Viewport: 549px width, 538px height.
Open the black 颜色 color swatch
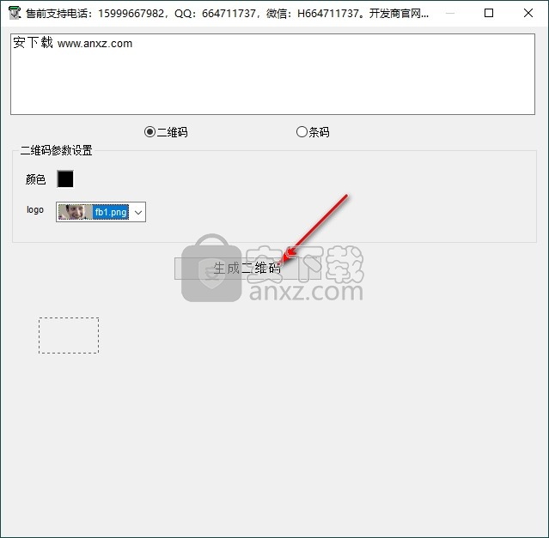pyautogui.click(x=65, y=179)
